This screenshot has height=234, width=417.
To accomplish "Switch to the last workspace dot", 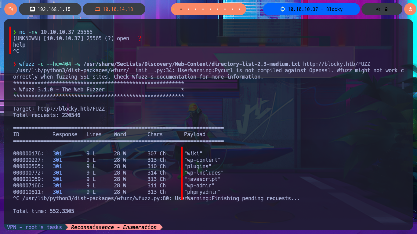I will coord(240,9).
